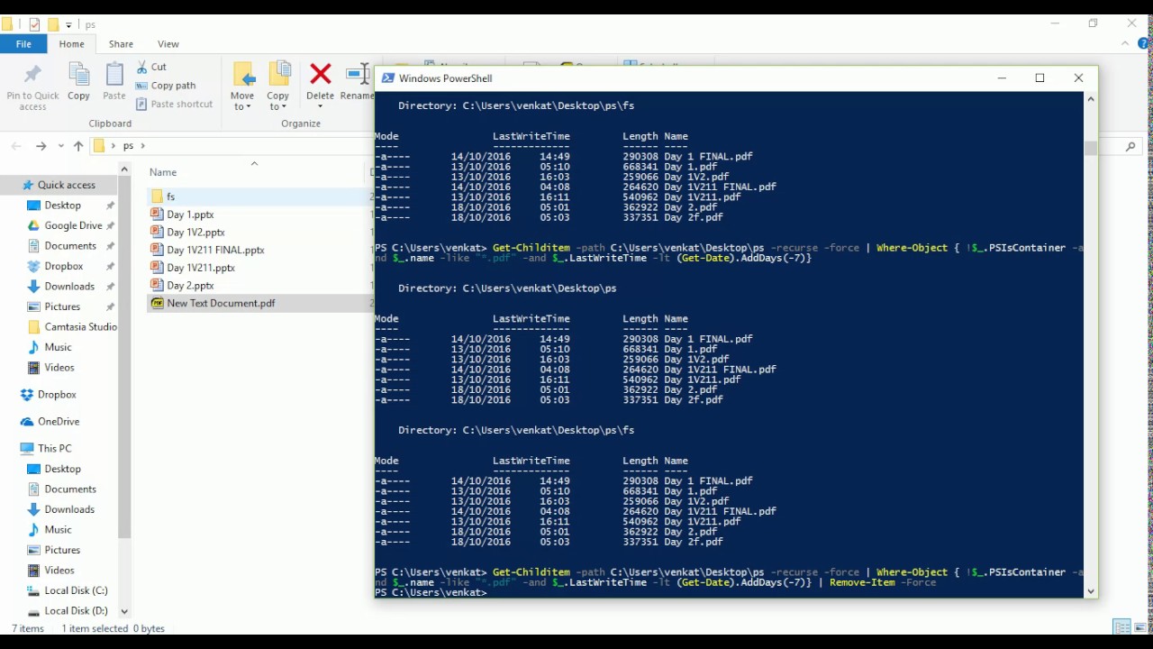Open Camtasia Studio folder in navigation pane

80,326
